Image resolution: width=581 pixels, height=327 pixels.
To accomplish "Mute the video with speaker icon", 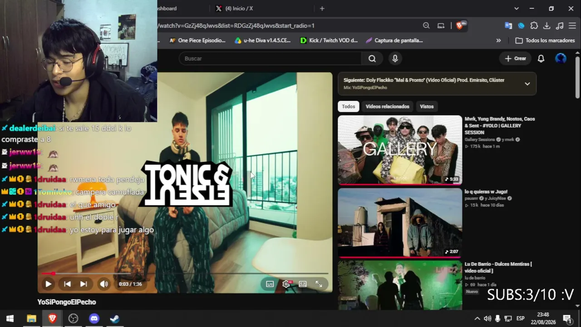I will tap(104, 284).
